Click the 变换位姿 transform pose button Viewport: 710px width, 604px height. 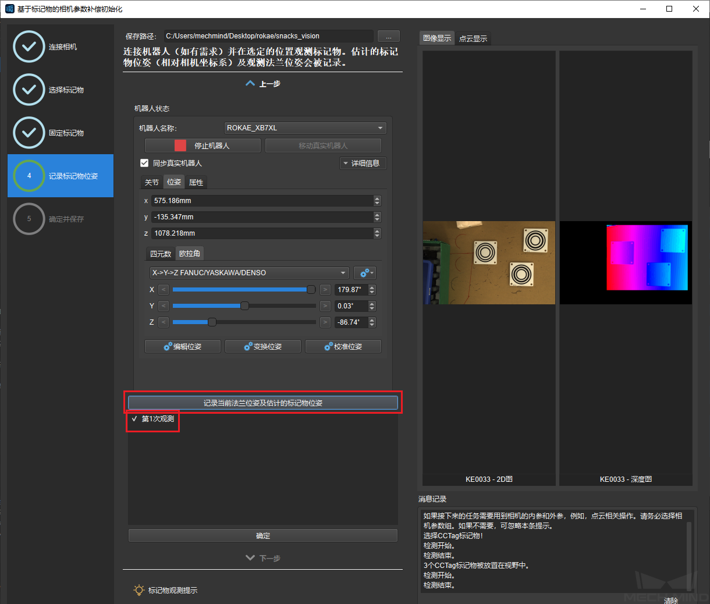262,346
